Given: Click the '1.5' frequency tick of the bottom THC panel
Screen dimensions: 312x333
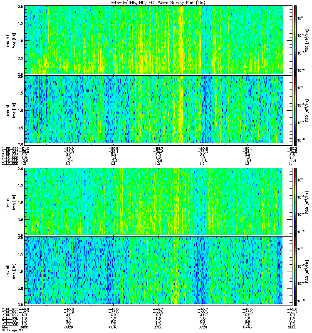Looking at the screenshot, I should coord(20,254).
